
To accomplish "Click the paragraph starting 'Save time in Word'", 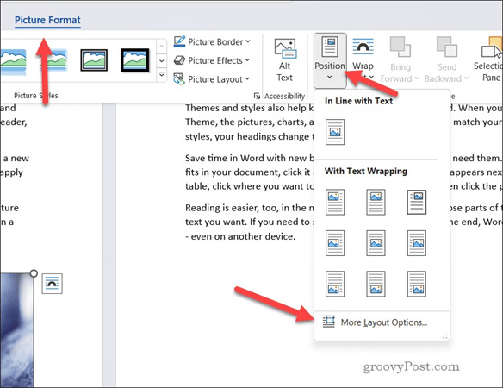I will coord(249,172).
